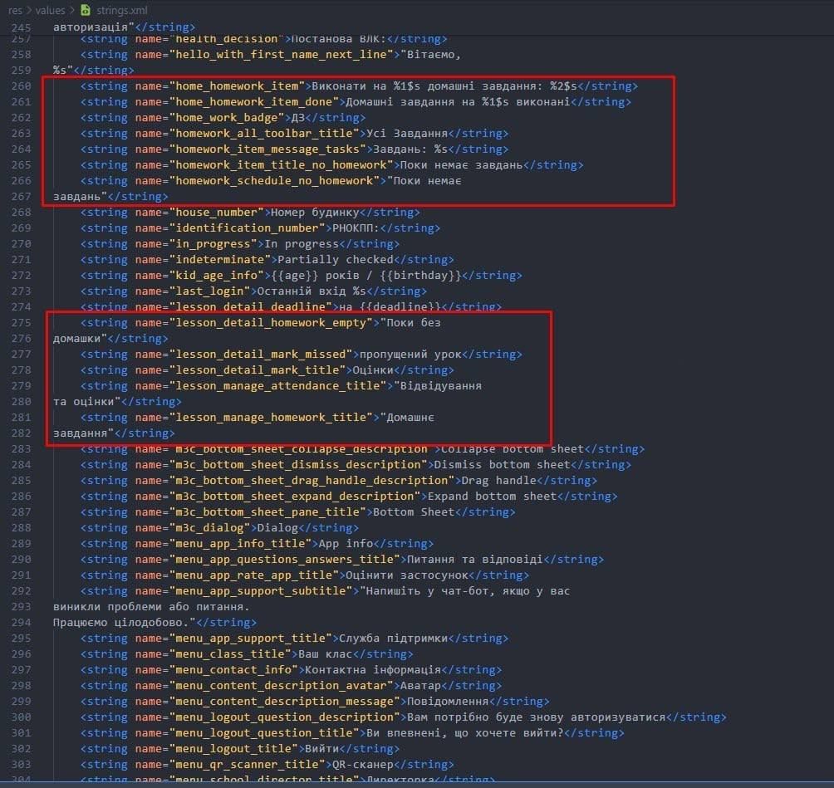834x788 pixels.
Task: Click the "menu_logout_title" name attribute
Action: (230, 749)
